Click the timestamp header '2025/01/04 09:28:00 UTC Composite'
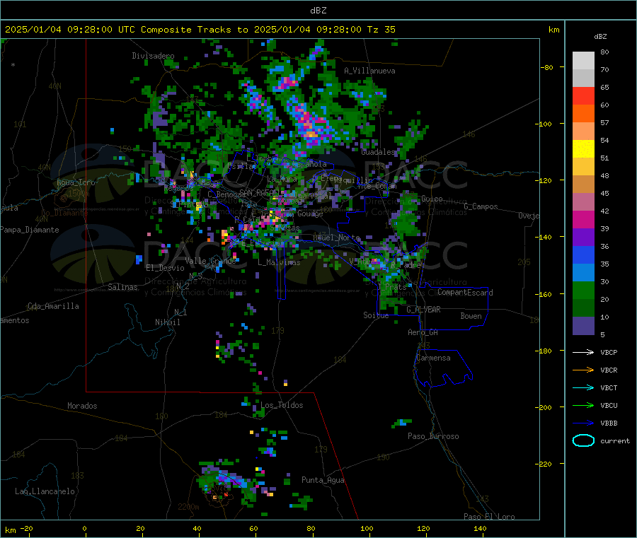 (98, 30)
